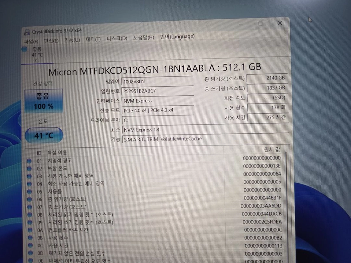Click the status dot for attribute 07
This screenshot has height=263, width=351.
(x=30, y=207)
